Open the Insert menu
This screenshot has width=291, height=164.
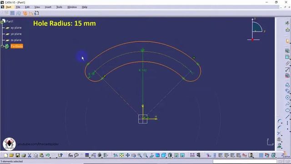click(48, 7)
